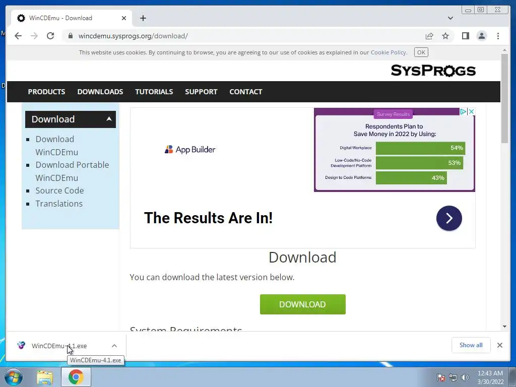Image resolution: width=516 pixels, height=387 pixels.
Task: Click the volume speaker tray icon
Action: tap(465, 377)
